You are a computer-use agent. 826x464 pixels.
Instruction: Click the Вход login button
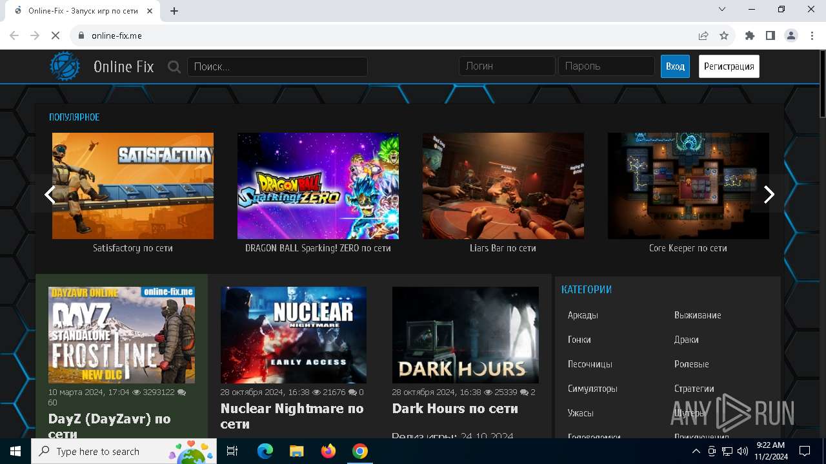click(x=675, y=66)
